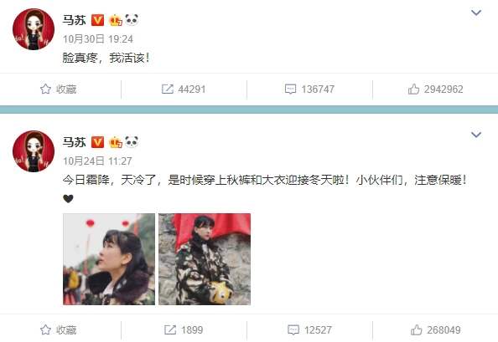Open the side-profile photo thumbnail
This screenshot has width=498, height=342.
click(x=109, y=259)
